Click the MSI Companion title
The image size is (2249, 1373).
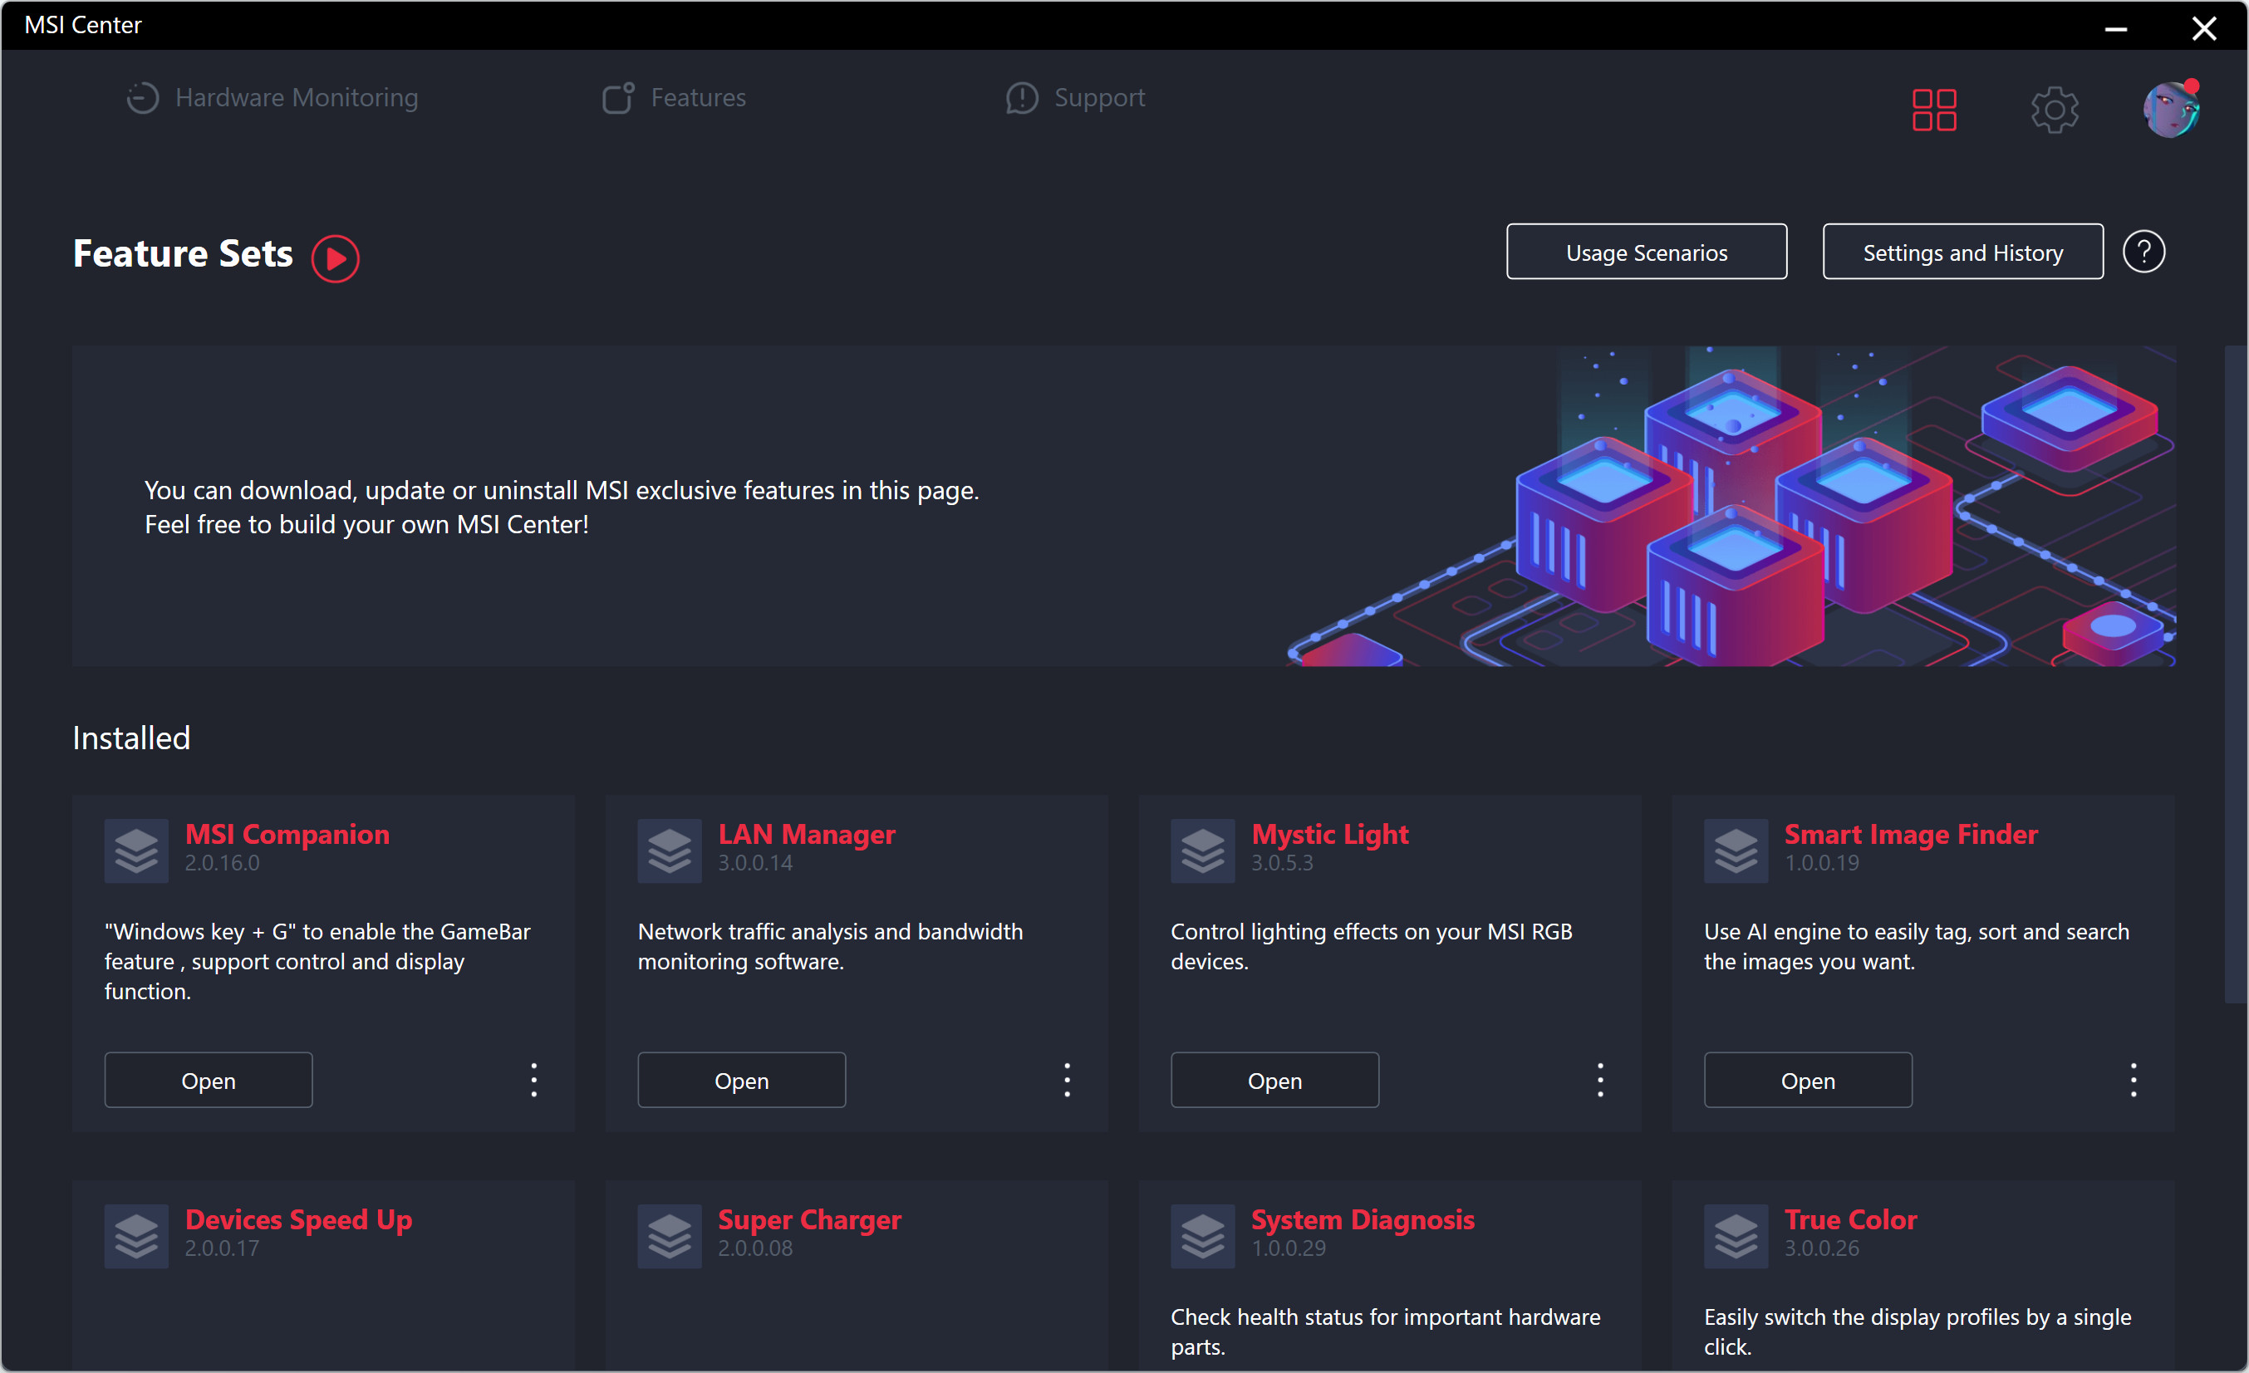pos(287,834)
